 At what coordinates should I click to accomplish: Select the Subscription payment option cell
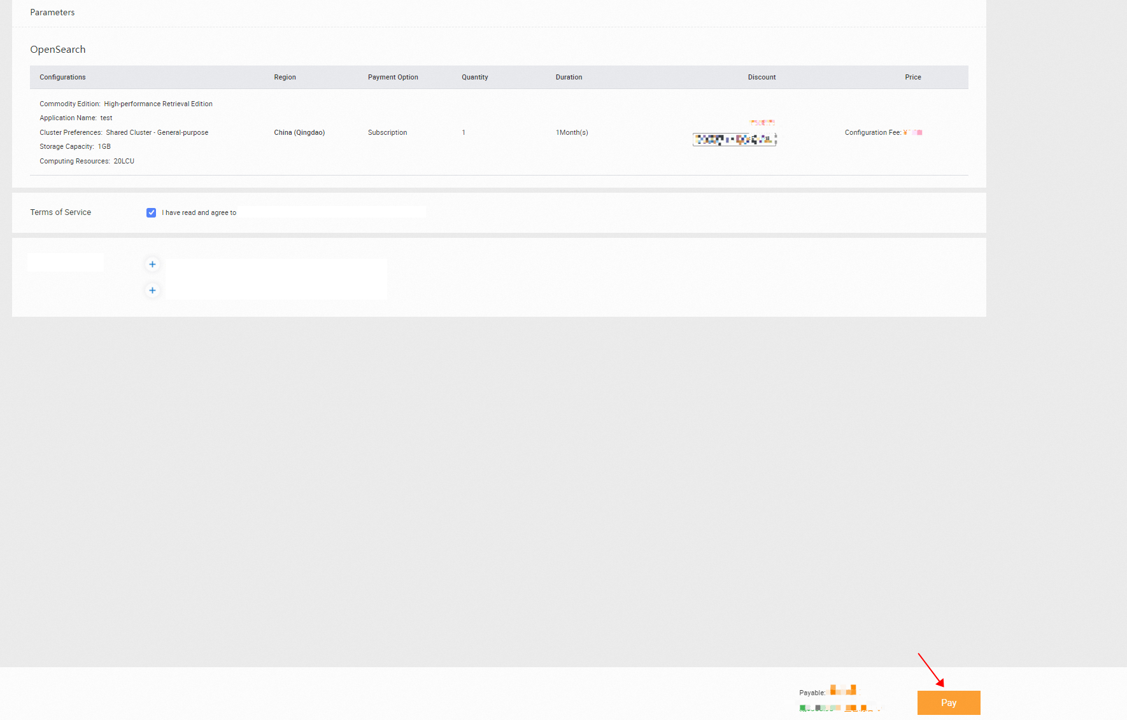[x=387, y=132]
